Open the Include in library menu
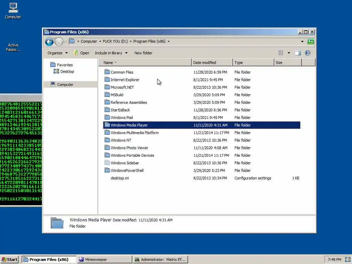Viewport: 352px width, 264px height. (x=111, y=53)
